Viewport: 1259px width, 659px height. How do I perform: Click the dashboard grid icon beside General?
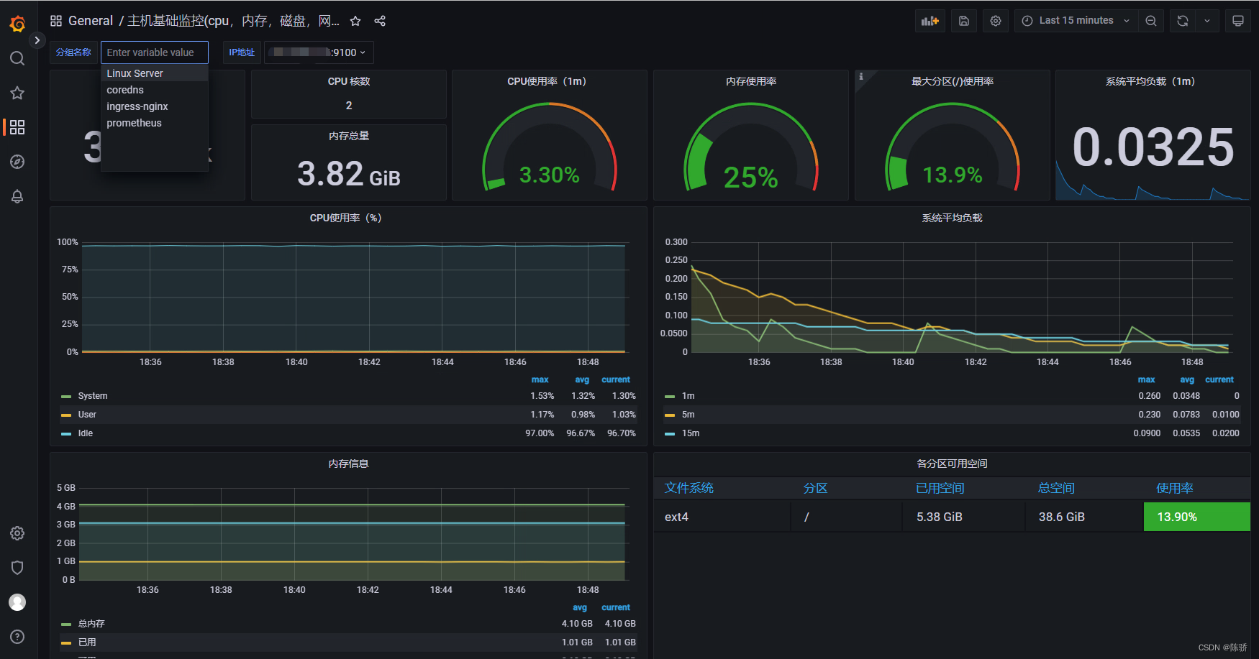pyautogui.click(x=56, y=21)
